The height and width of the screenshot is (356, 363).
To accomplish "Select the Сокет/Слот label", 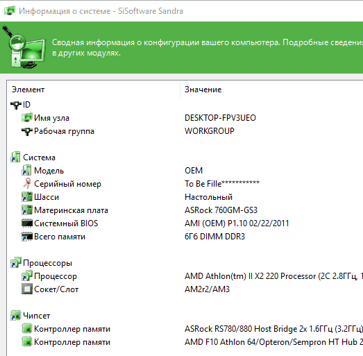I will [x=56, y=289].
